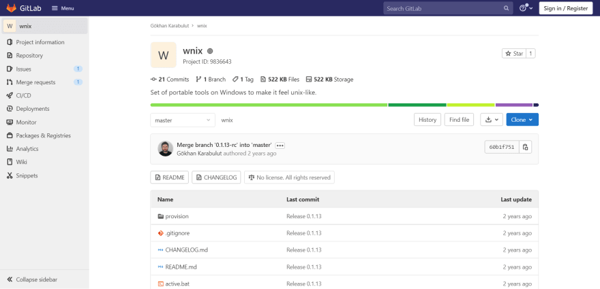The image size is (600, 289).
Task: Click the public visibility globe icon
Action: pyautogui.click(x=210, y=51)
